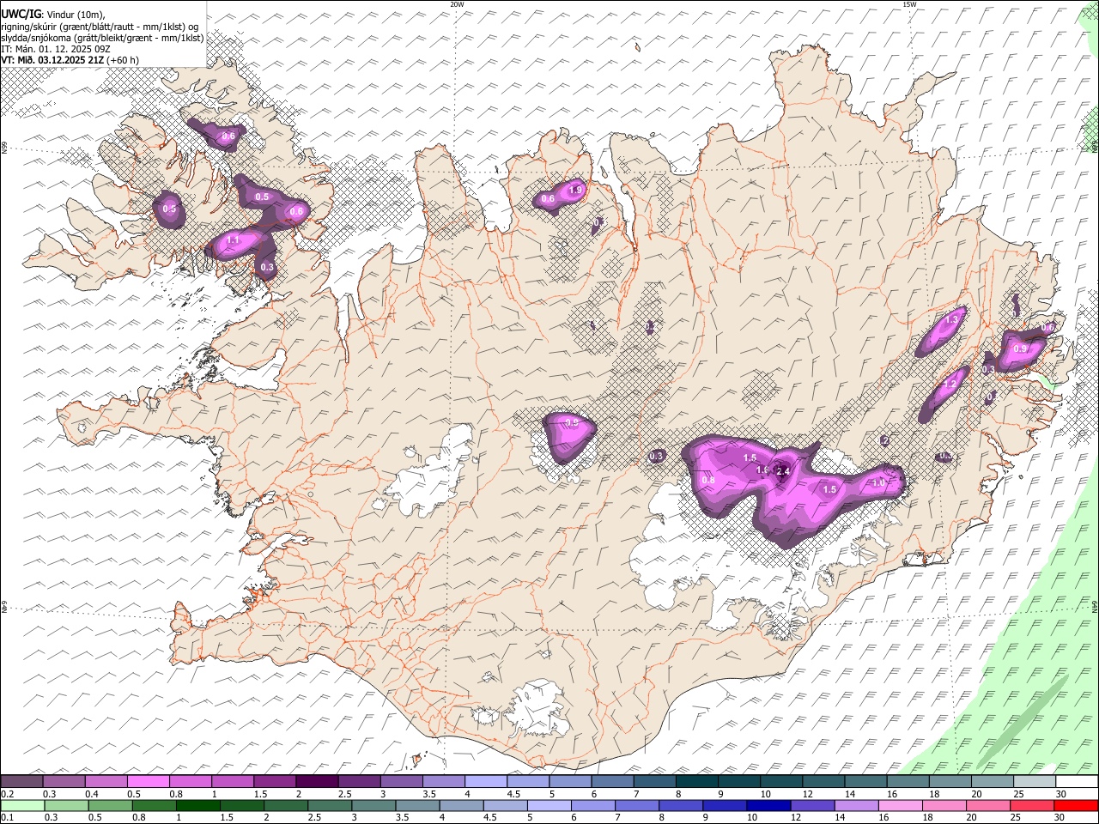The height and width of the screenshot is (824, 1099).
Task: Click the 25–30 red rain scale swatch
Action: coord(1031,805)
